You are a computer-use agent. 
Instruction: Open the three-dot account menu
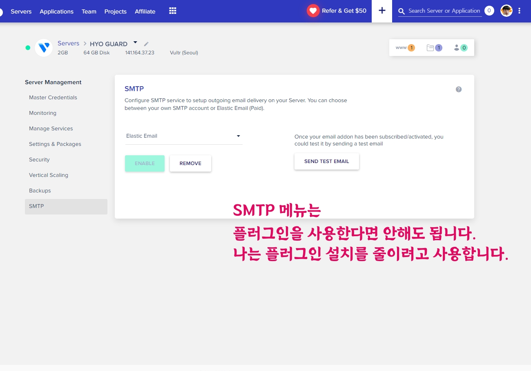coord(519,11)
